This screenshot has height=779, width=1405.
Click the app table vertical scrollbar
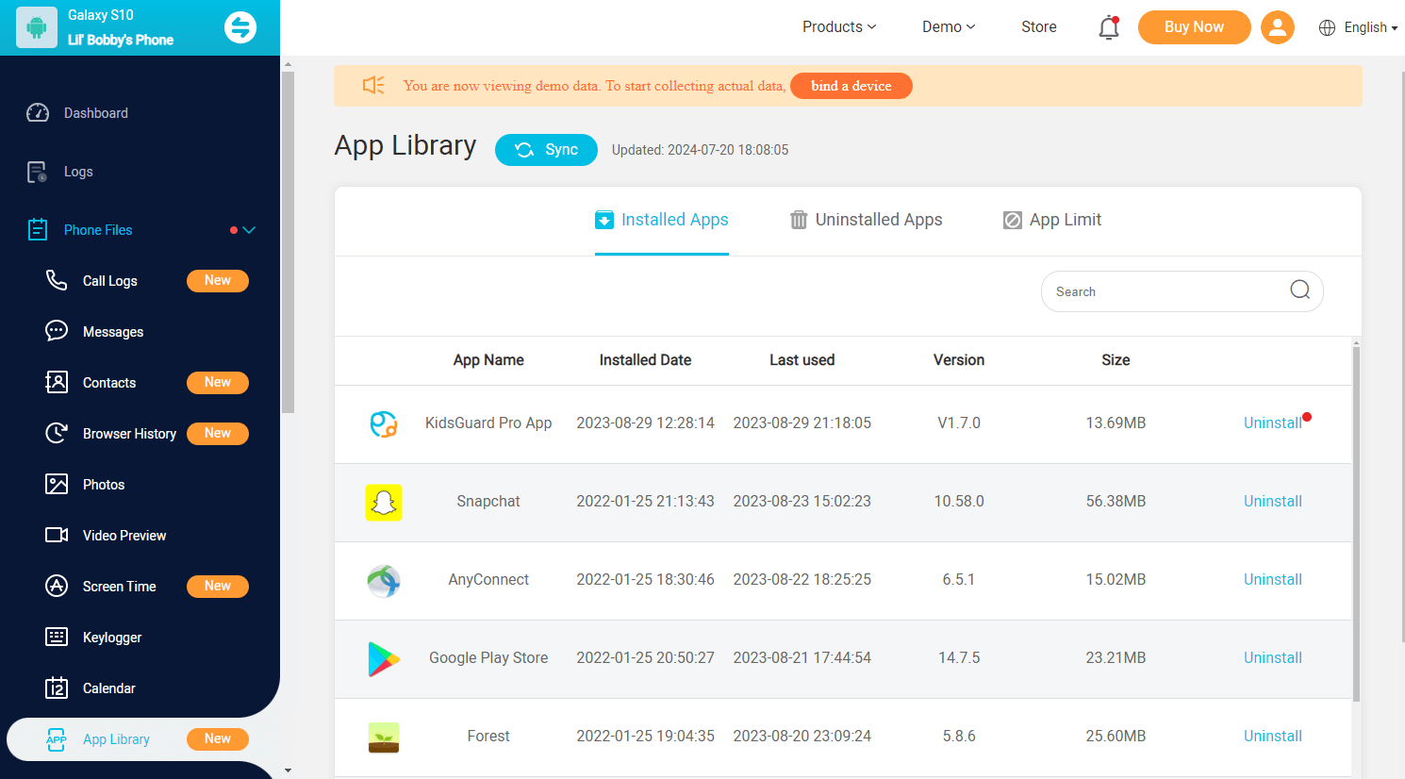1356,523
